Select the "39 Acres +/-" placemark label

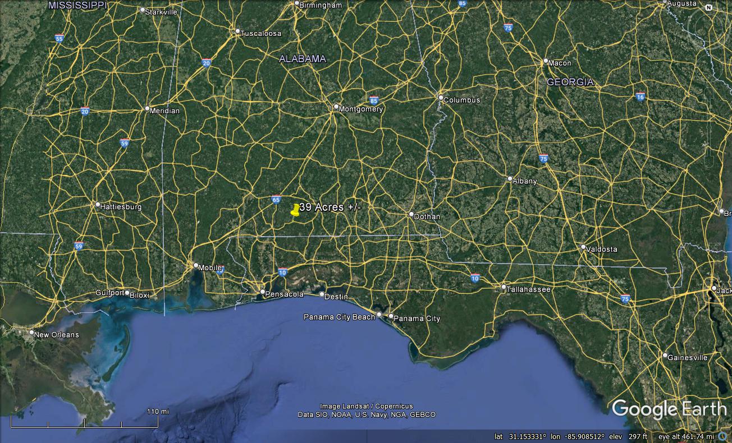pyautogui.click(x=330, y=207)
